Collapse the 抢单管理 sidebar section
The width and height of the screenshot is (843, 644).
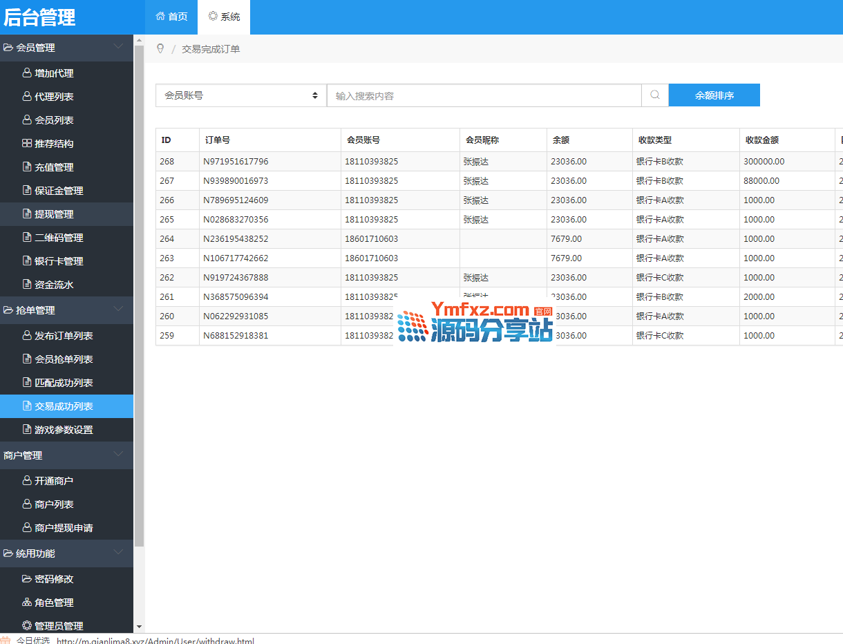pyautogui.click(x=118, y=310)
